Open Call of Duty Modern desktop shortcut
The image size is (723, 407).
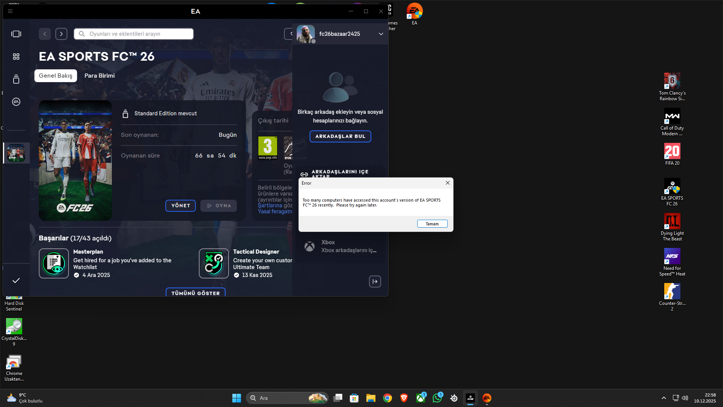(672, 122)
